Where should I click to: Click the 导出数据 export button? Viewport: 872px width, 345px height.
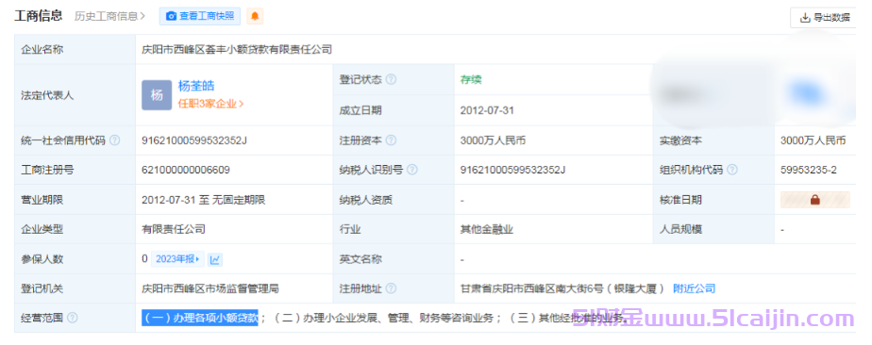(x=825, y=17)
